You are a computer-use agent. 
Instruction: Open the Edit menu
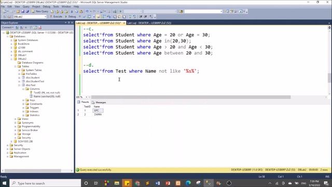pos(9,7)
